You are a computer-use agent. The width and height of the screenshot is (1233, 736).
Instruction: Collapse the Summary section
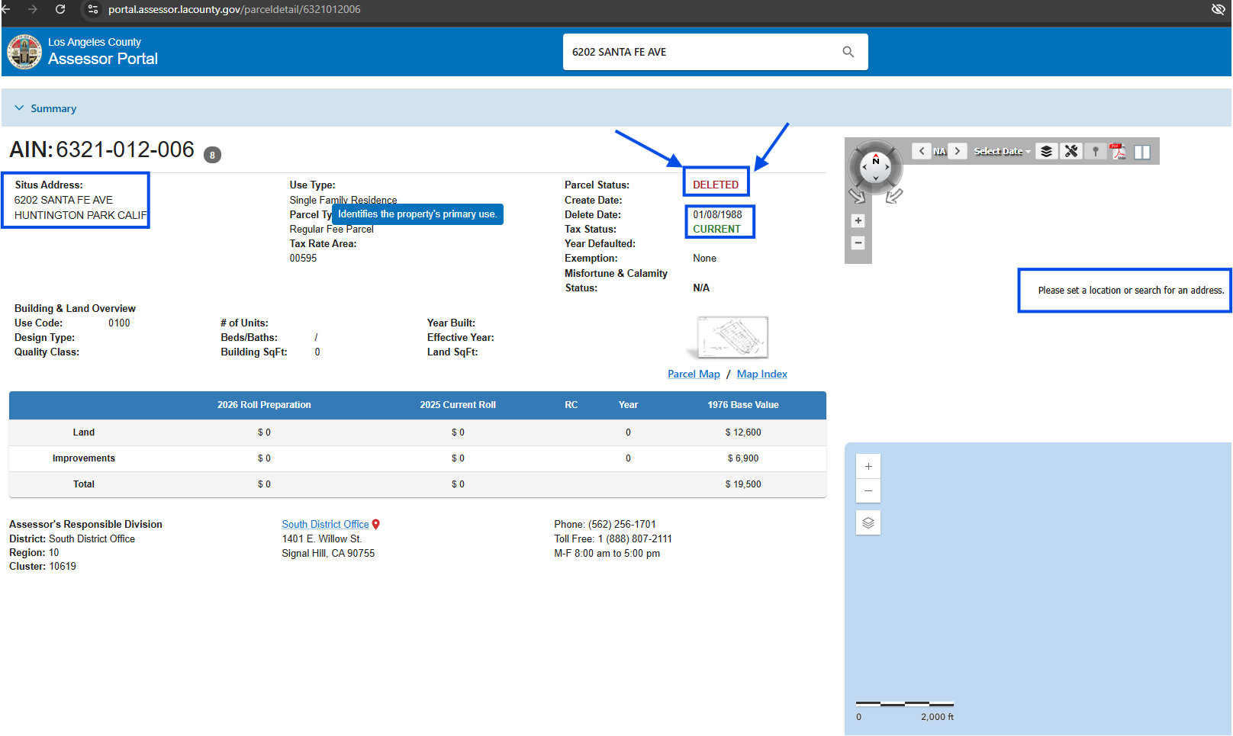pyautogui.click(x=20, y=108)
